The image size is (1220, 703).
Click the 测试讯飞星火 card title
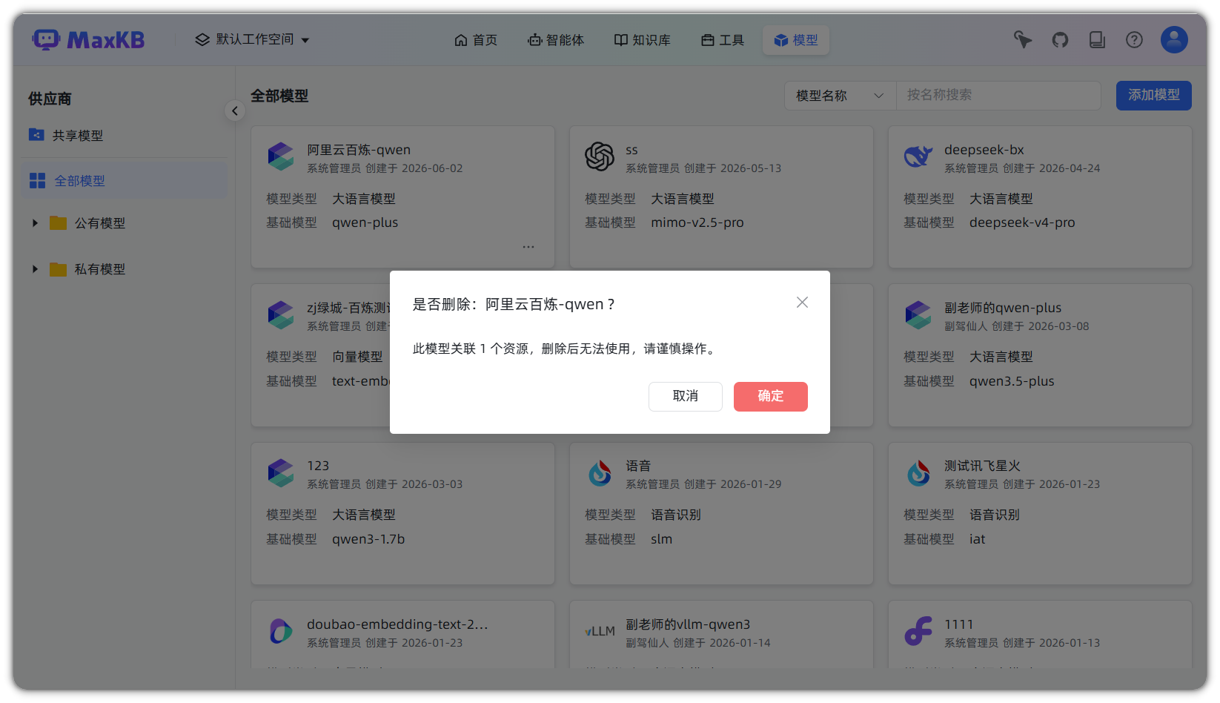click(x=982, y=466)
